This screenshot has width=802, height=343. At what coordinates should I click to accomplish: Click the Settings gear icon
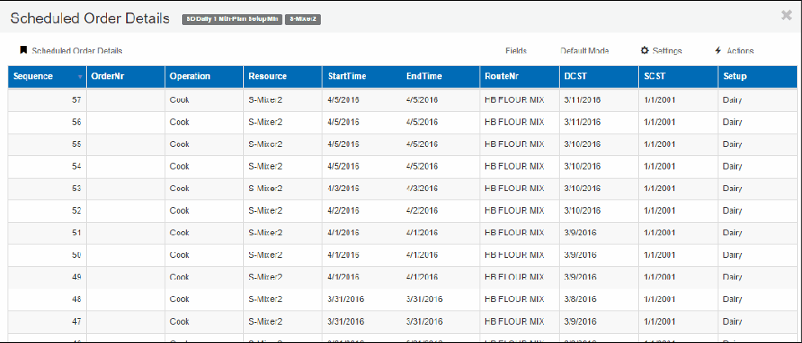(x=645, y=51)
